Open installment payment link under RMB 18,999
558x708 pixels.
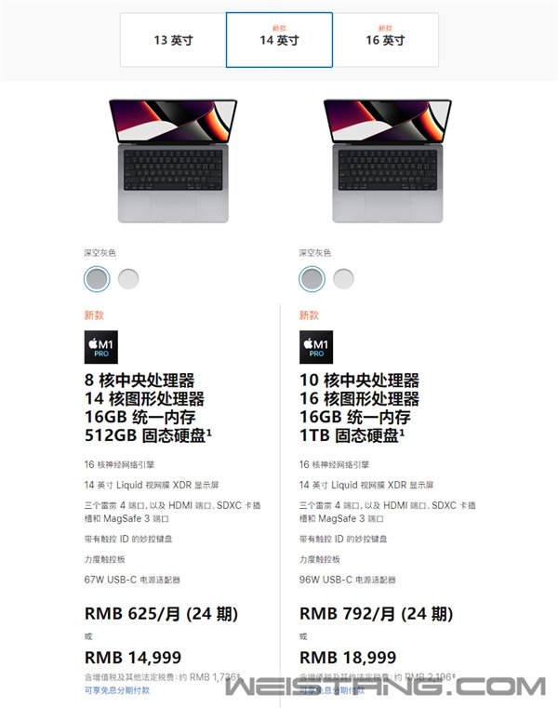(x=332, y=690)
